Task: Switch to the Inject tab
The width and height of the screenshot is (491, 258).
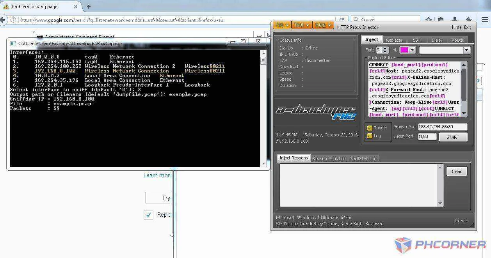Action: click(372, 39)
